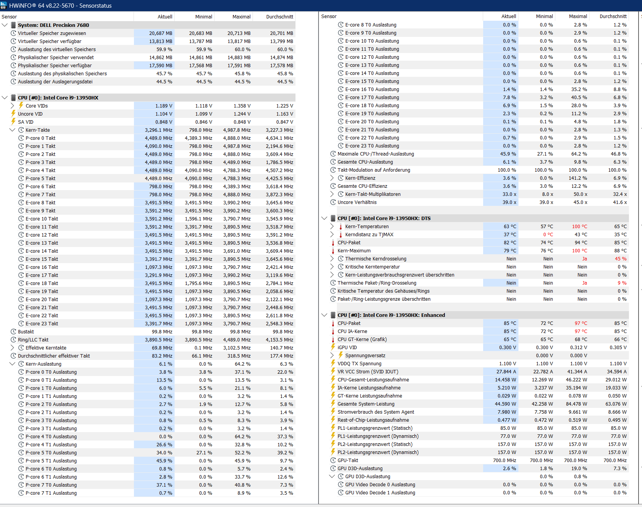Click Maximal header above the E-core Auslastung list
Image resolution: width=642 pixels, height=507 pixels.
pyautogui.click(x=578, y=16)
